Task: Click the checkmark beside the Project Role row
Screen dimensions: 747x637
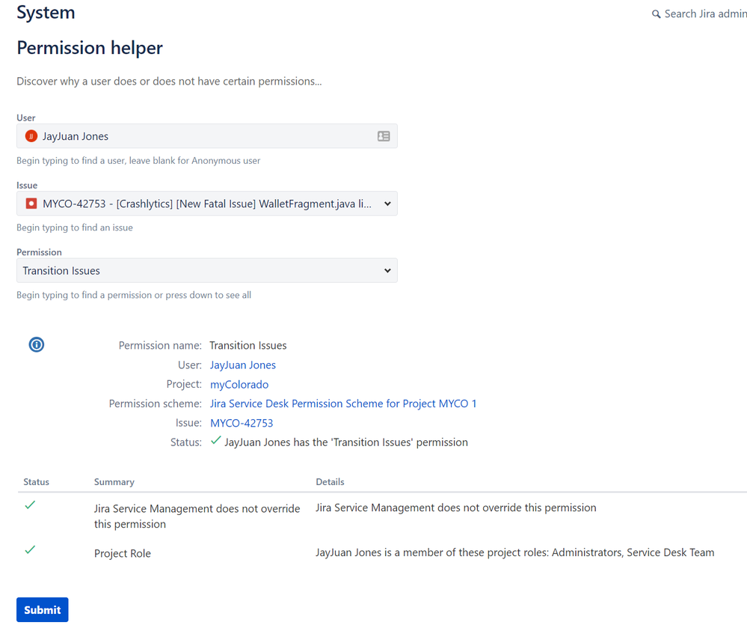Action: pyautogui.click(x=29, y=549)
